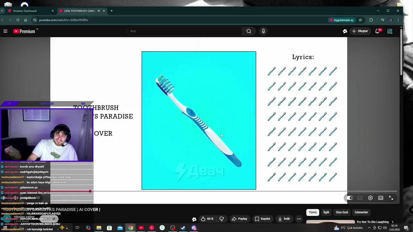Select the İlgili filter chip

[x=326, y=212]
